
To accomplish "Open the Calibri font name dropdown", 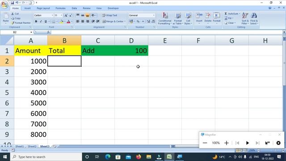I will [x=52, y=15].
